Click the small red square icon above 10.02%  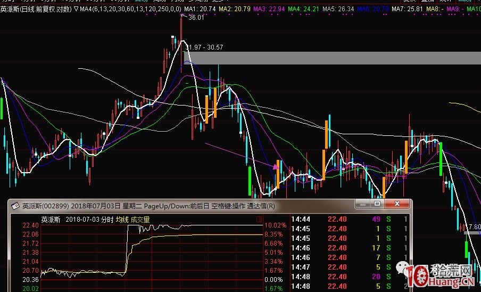click(259, 219)
